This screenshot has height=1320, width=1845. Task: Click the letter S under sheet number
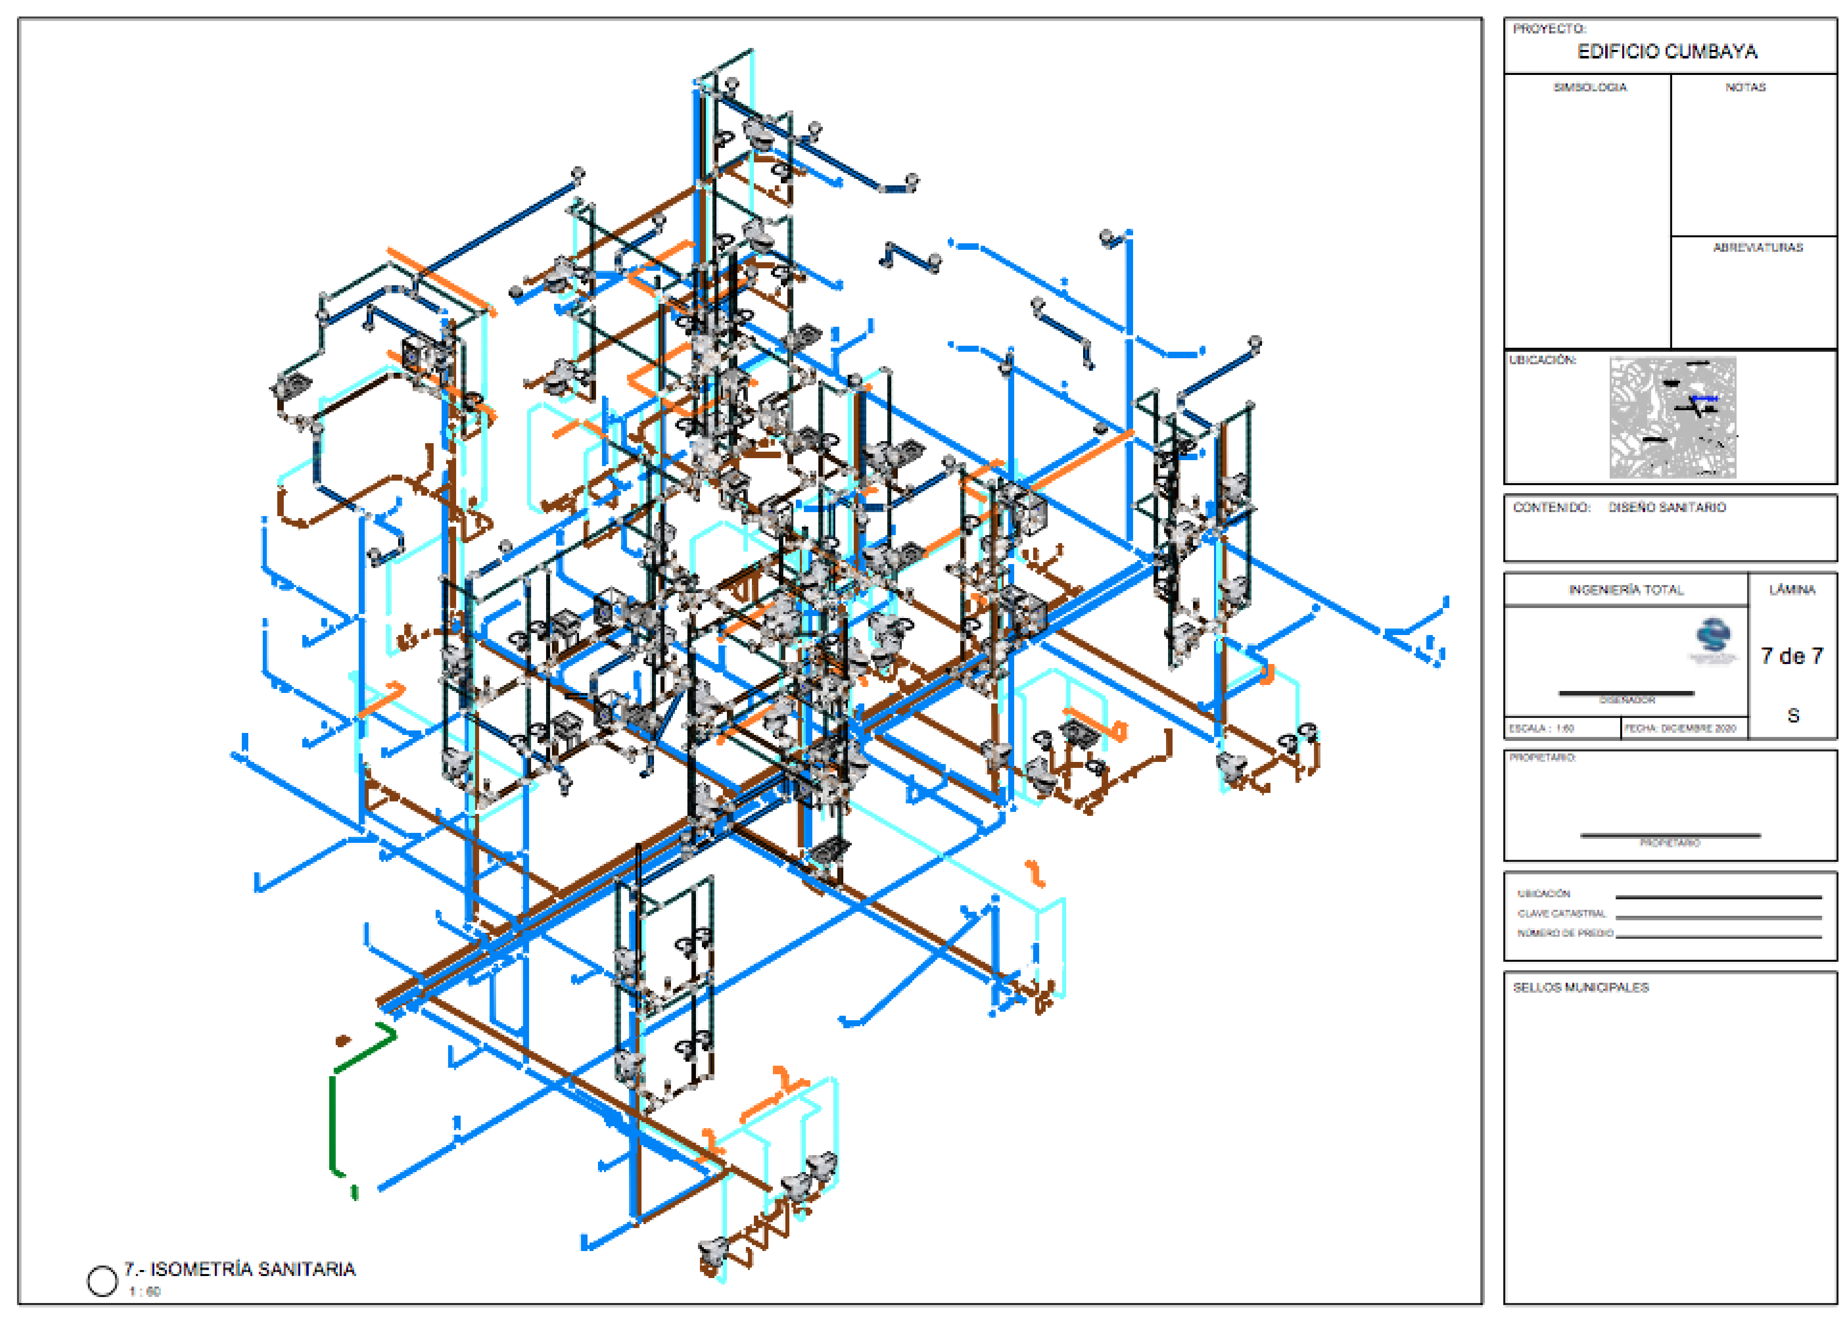click(x=1793, y=715)
